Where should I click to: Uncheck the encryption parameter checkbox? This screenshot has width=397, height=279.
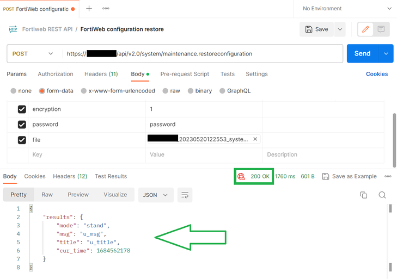pyautogui.click(x=22, y=109)
